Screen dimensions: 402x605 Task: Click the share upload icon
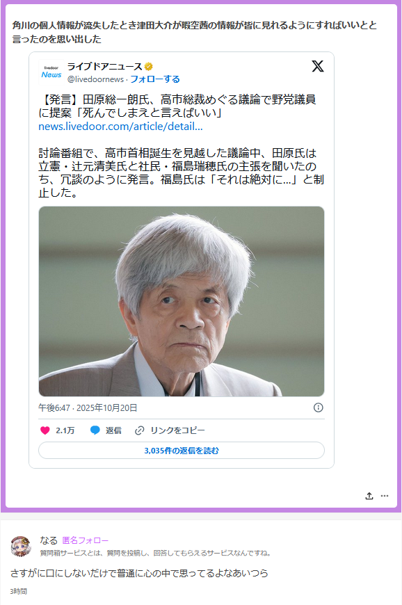369,496
